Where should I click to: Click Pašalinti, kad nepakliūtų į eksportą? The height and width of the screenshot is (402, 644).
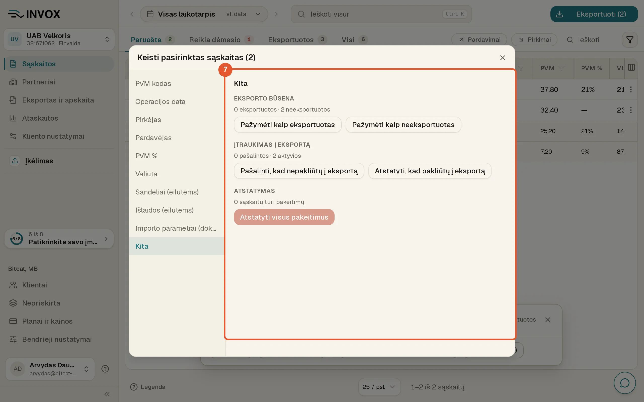[299, 171]
